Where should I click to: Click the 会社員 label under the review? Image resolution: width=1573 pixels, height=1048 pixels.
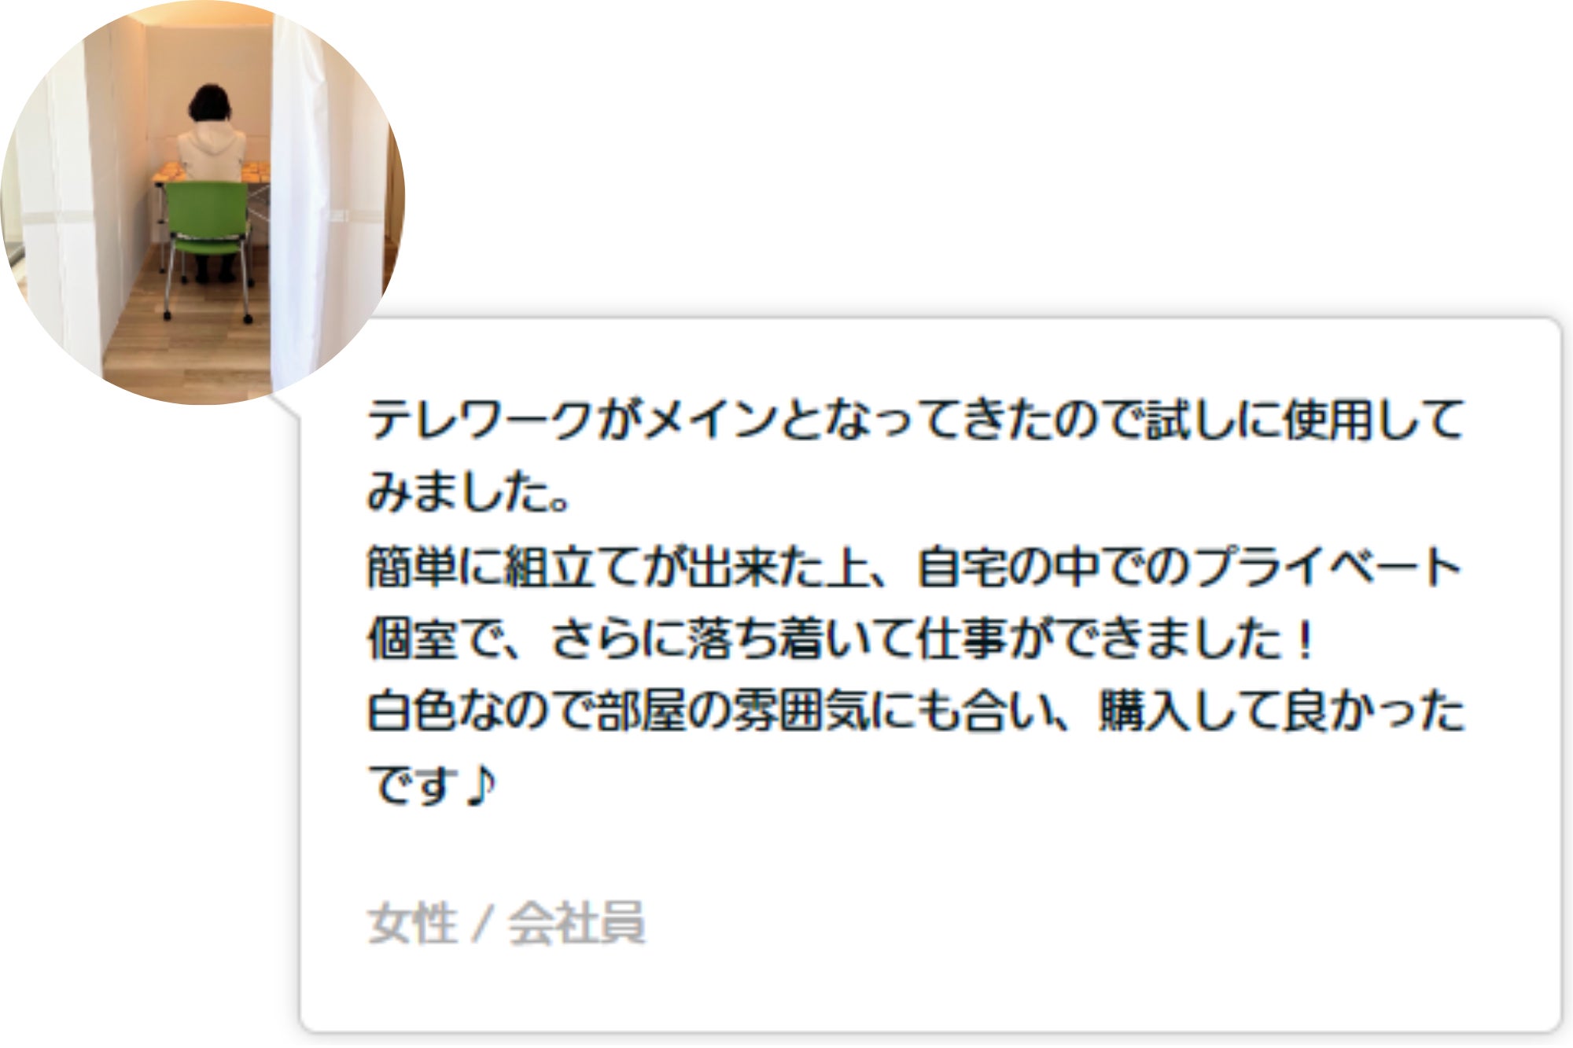click(577, 923)
